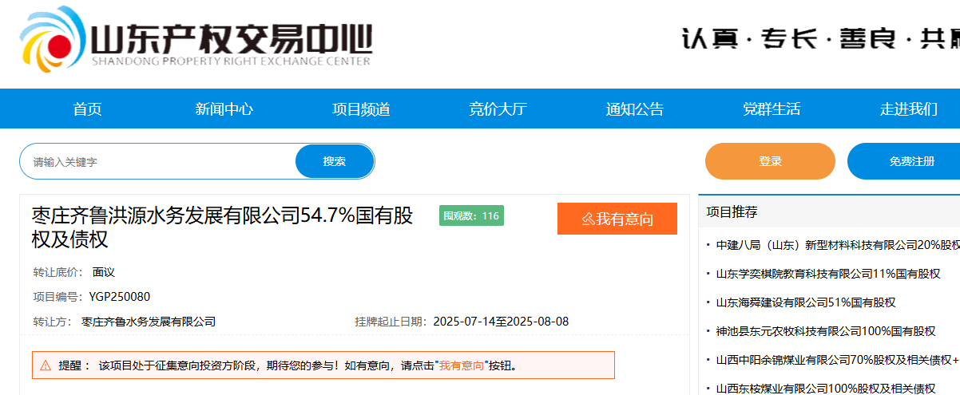Screen dimensions: 960x395
Task: Click the 我有意向 link in the reminder notice
Action: pos(462,365)
